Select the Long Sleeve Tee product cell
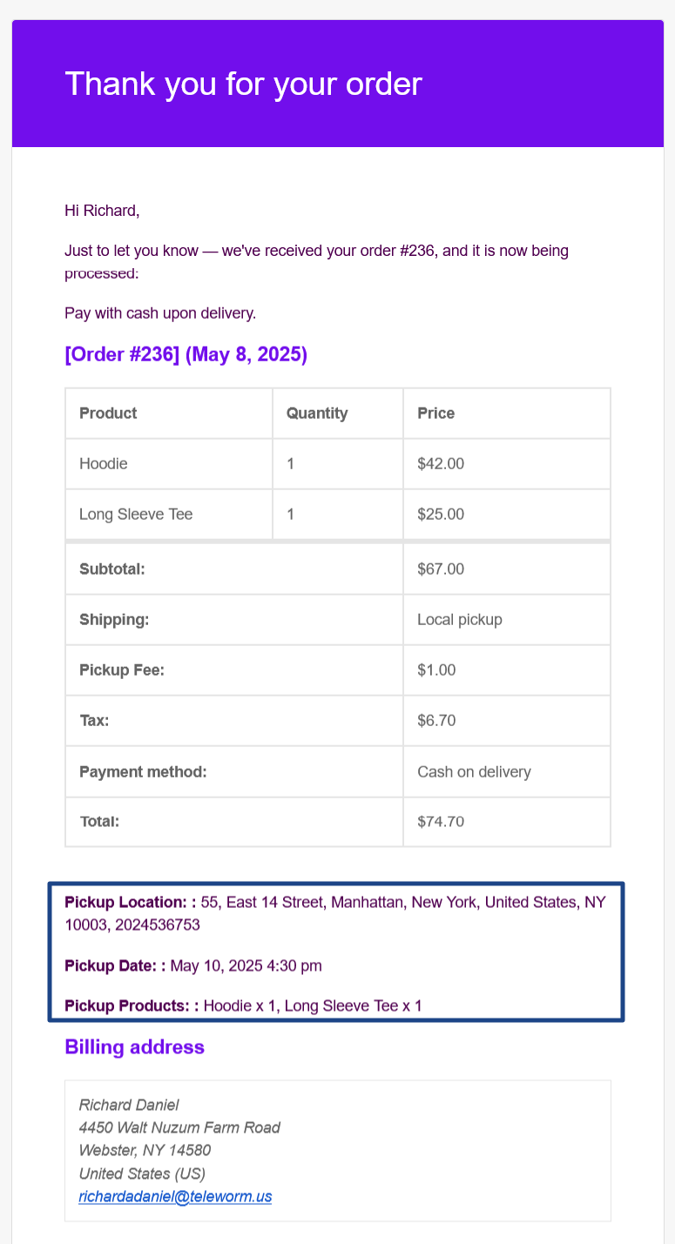Screen dimensions: 675x1244 (x=136, y=514)
